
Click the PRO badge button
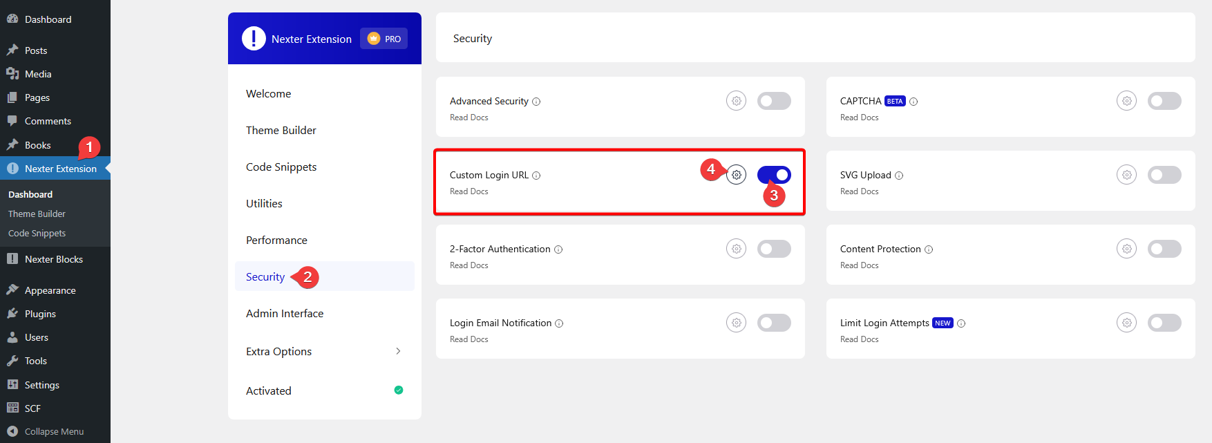click(x=384, y=39)
